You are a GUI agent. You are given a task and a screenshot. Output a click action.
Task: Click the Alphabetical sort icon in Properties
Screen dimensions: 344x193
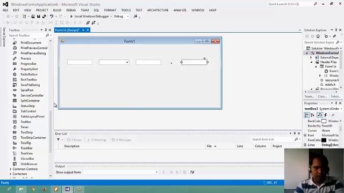(312, 115)
